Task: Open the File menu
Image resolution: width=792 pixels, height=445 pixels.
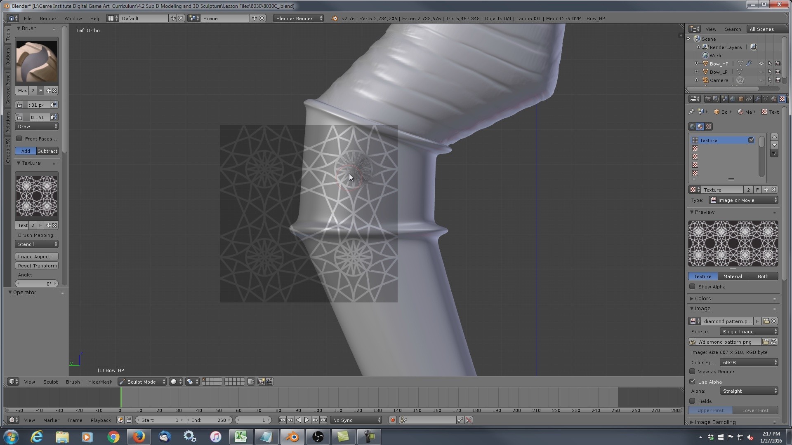Action: (x=28, y=19)
